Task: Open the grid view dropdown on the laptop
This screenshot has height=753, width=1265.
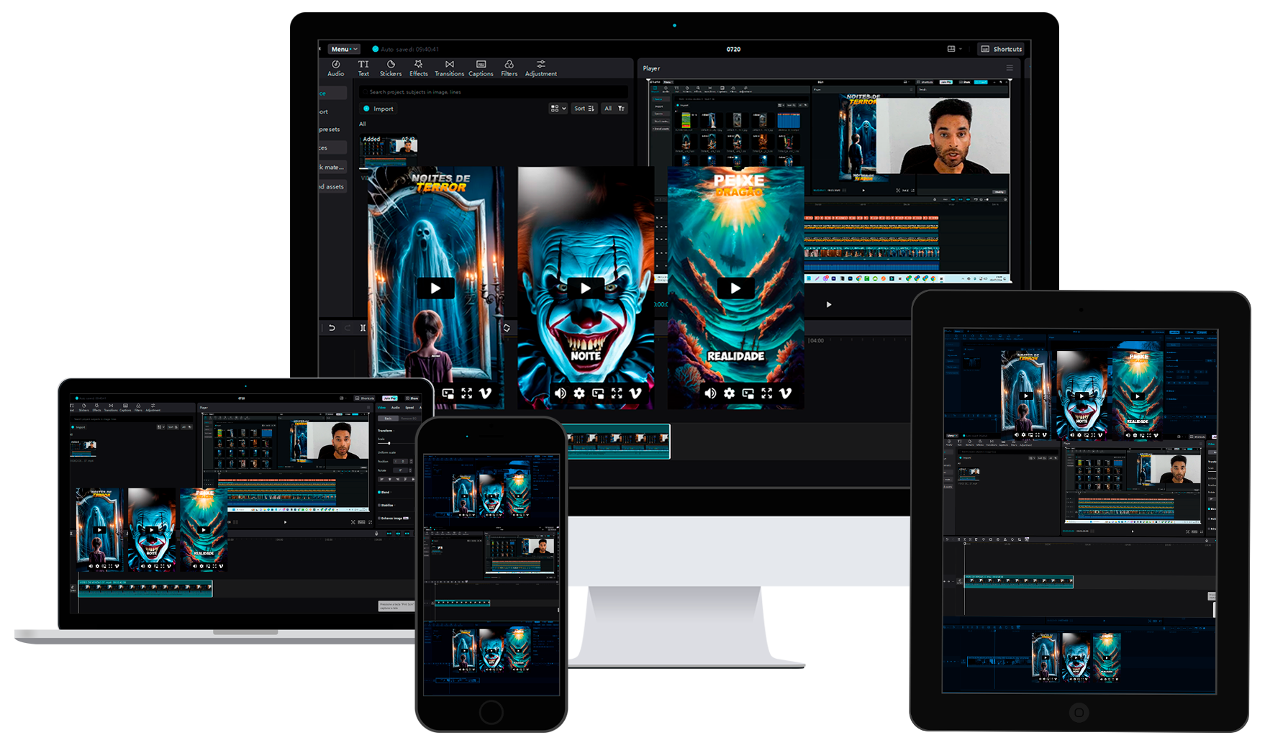Action: click(x=160, y=427)
